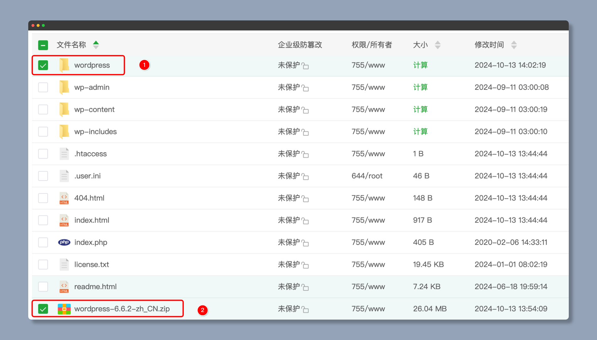The width and height of the screenshot is (597, 340).
Task: Check the wp-includes checkbox
Action: click(43, 132)
